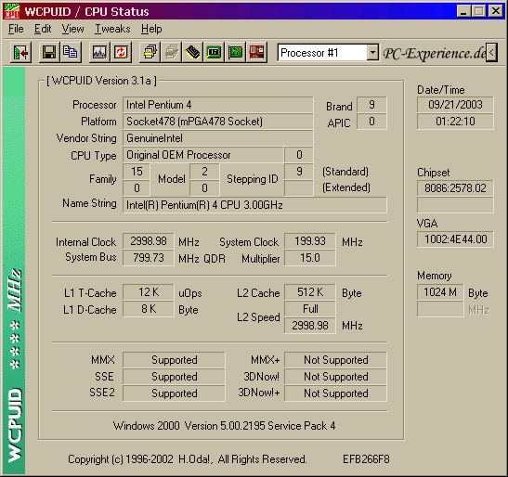Viewport: 508px width, 477px height.
Task: Click the exit toolbar icon with red arrow
Action: [x=20, y=52]
